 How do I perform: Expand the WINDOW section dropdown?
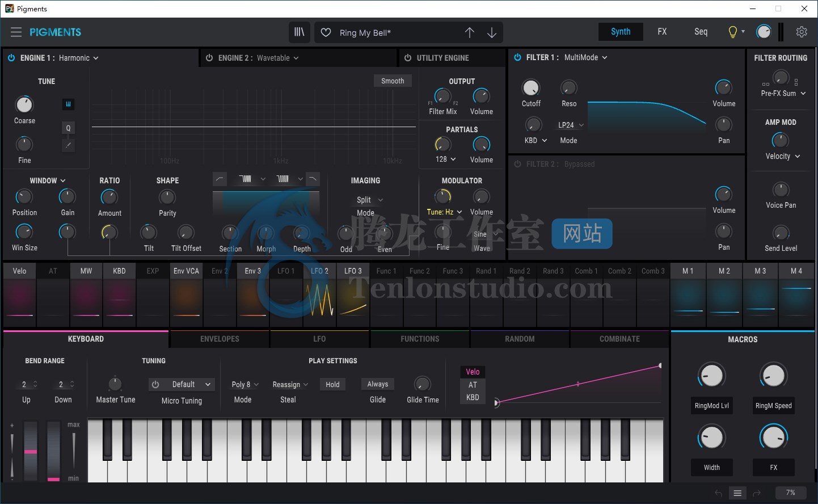coord(48,180)
